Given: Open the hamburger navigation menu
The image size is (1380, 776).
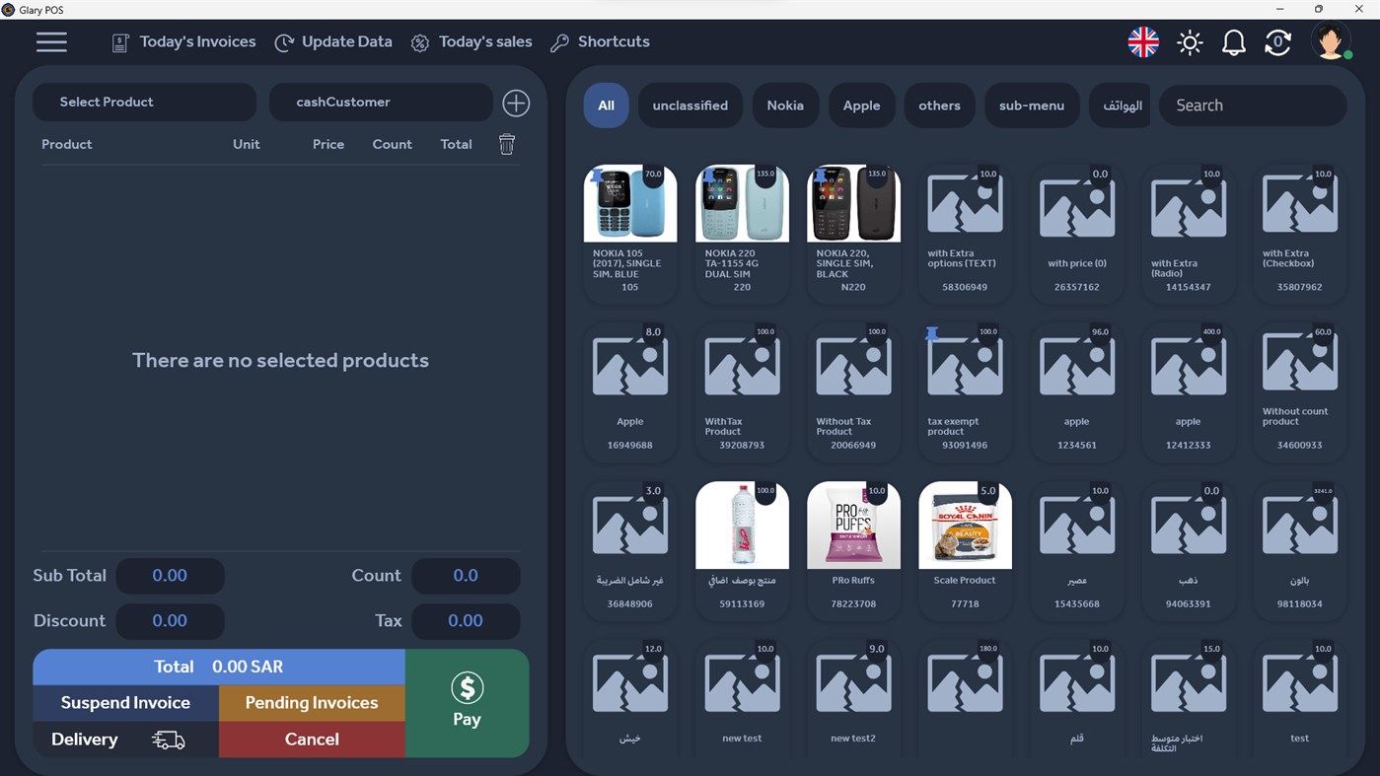Looking at the screenshot, I should pos(51,41).
